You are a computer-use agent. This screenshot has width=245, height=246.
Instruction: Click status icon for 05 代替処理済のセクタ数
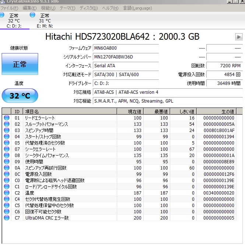pos(7,143)
